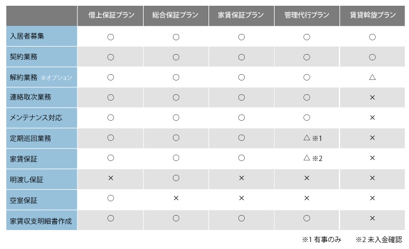The height and width of the screenshot is (249, 409).
Task: Click the × for 連絡取次業務 under 賃貸斡旋プラン
Action: [x=372, y=97]
